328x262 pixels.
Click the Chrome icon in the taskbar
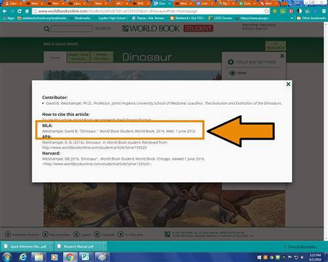point(70,257)
